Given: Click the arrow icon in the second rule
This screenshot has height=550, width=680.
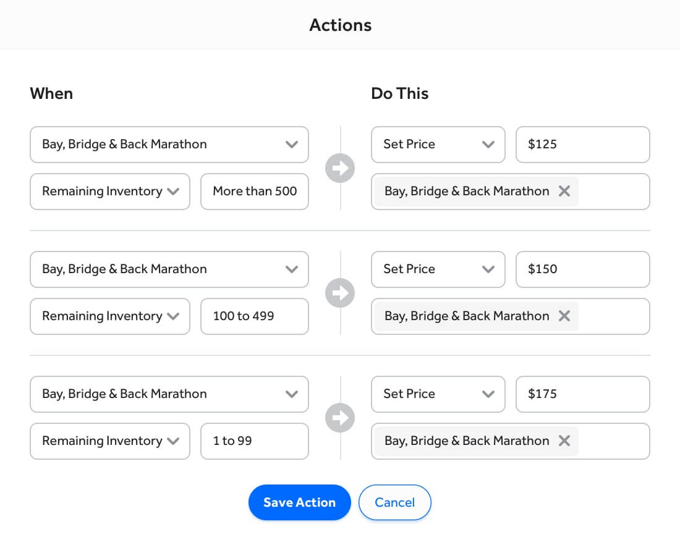Looking at the screenshot, I should click(x=340, y=293).
